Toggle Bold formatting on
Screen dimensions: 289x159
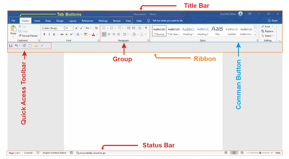pyautogui.click(x=44, y=34)
